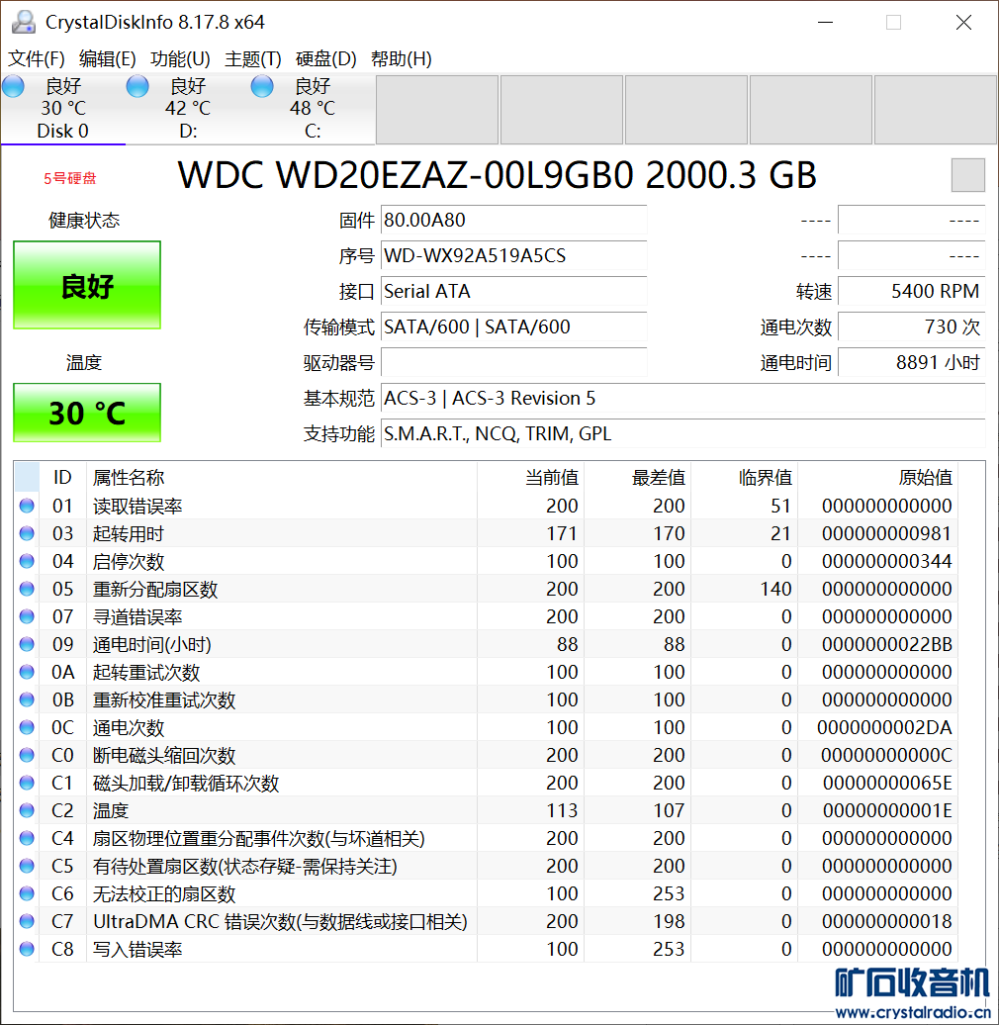Open the 硬盘(D) menu
The width and height of the screenshot is (999, 1025).
coord(326,58)
